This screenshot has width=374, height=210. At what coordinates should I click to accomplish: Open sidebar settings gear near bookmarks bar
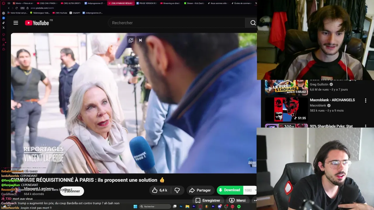pyautogui.click(x=4, y=13)
